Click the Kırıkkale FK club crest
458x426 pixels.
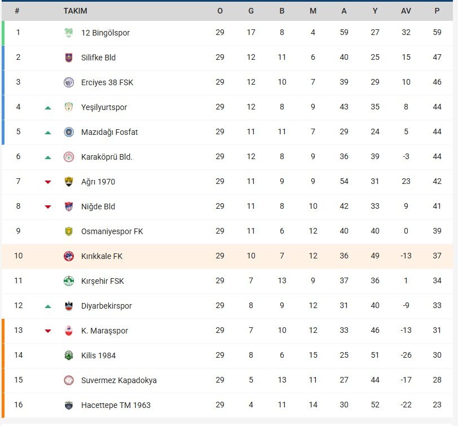(x=69, y=256)
